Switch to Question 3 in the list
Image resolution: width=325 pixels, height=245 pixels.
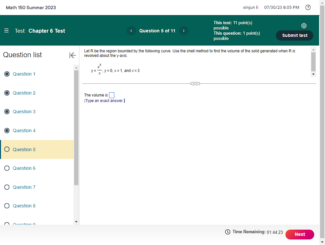[24, 112]
